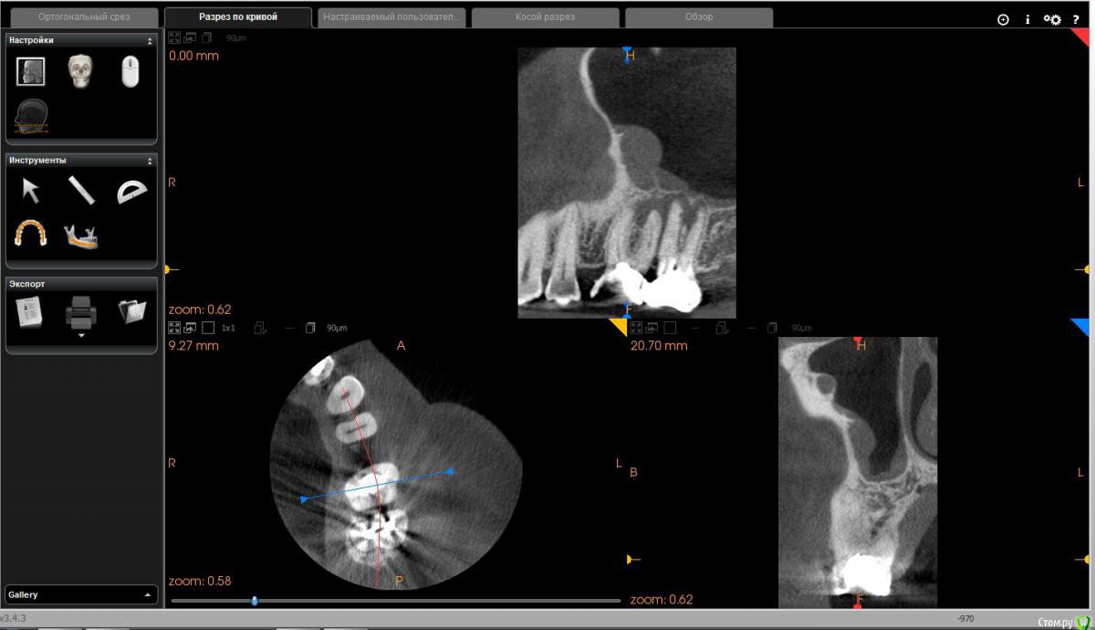The width and height of the screenshot is (1095, 630).
Task: Click the report document export icon
Action: click(x=31, y=312)
